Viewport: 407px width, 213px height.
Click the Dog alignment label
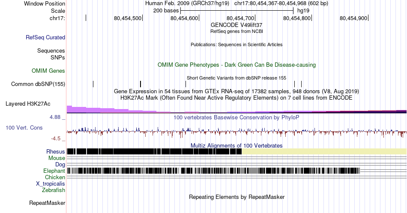tap(60, 164)
